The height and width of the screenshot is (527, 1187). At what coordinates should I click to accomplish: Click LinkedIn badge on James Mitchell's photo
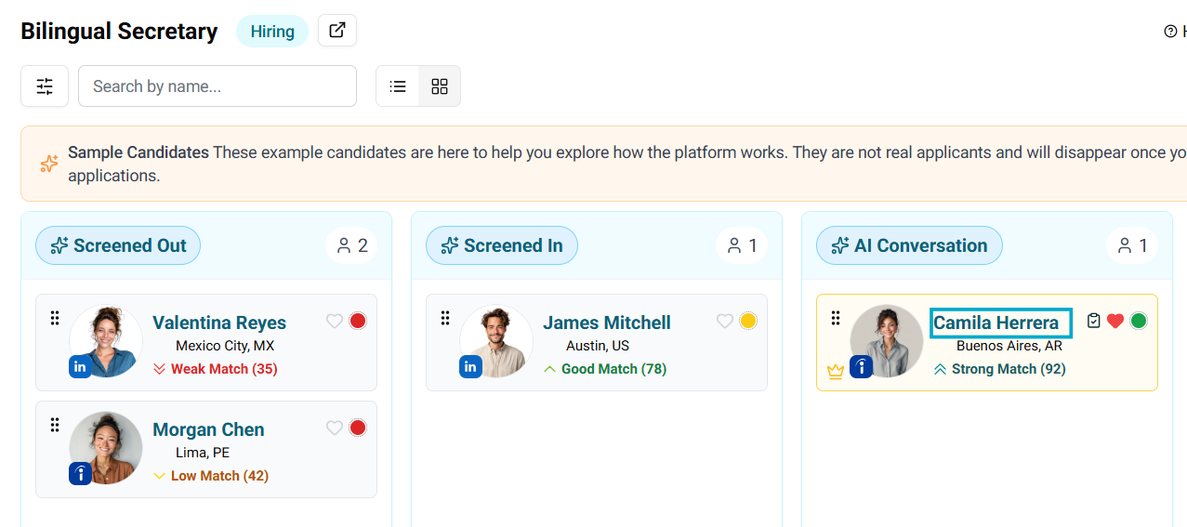[470, 367]
